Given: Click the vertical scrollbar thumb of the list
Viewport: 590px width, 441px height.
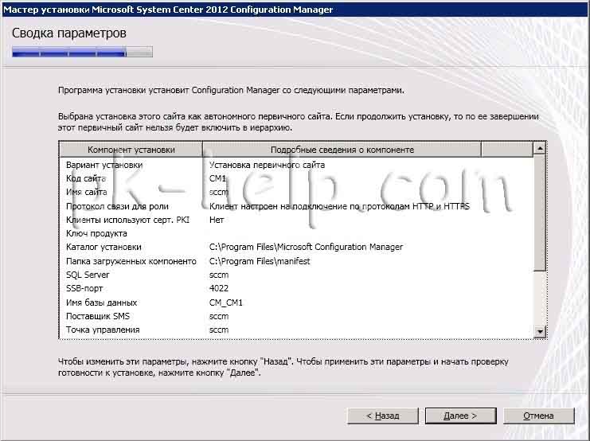Looking at the screenshot, I should click(540, 213).
